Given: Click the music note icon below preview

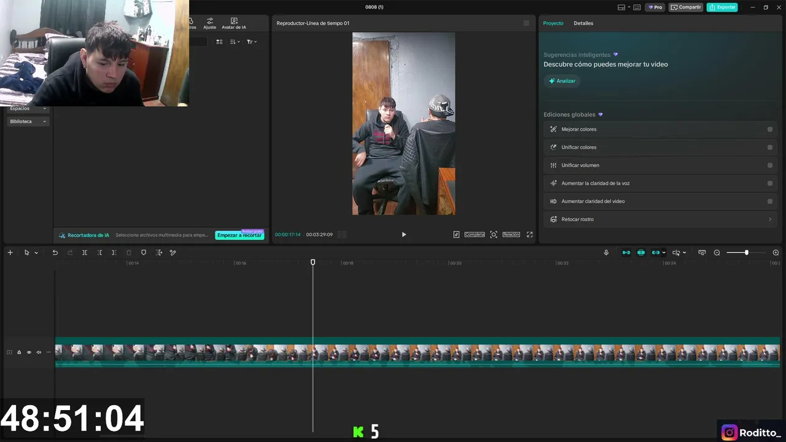Looking at the screenshot, I should (456, 235).
